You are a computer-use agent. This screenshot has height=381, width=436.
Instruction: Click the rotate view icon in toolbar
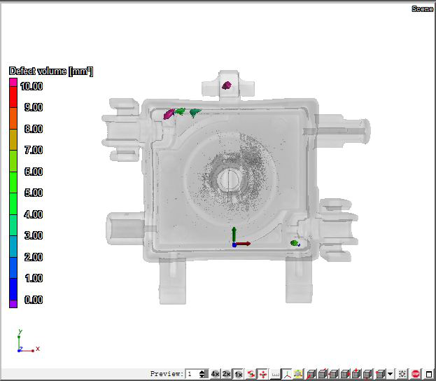click(x=251, y=374)
